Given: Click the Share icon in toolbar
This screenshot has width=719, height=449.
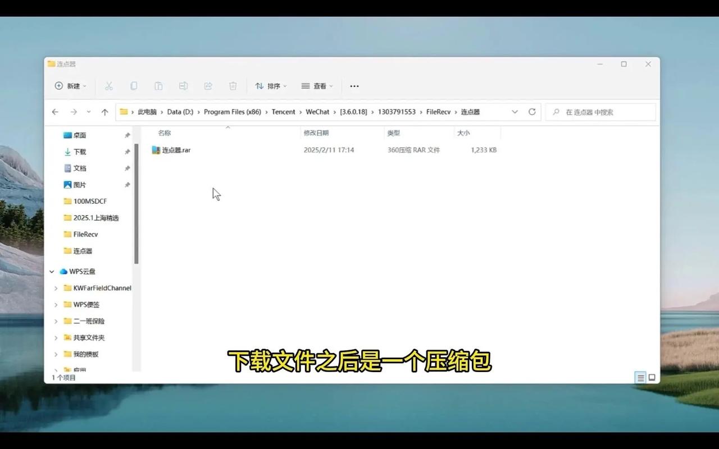Looking at the screenshot, I should tap(208, 86).
